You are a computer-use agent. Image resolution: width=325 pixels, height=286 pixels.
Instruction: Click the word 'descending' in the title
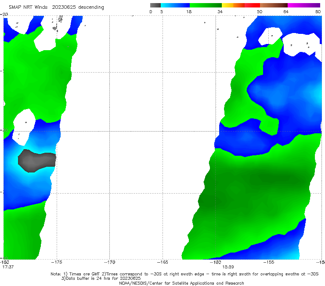click(x=91, y=7)
